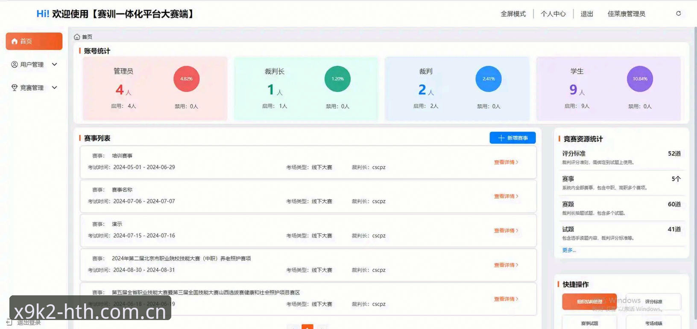697x329 pixels.
Task: Click the 赛题 60道 resource row
Action: 621,208
